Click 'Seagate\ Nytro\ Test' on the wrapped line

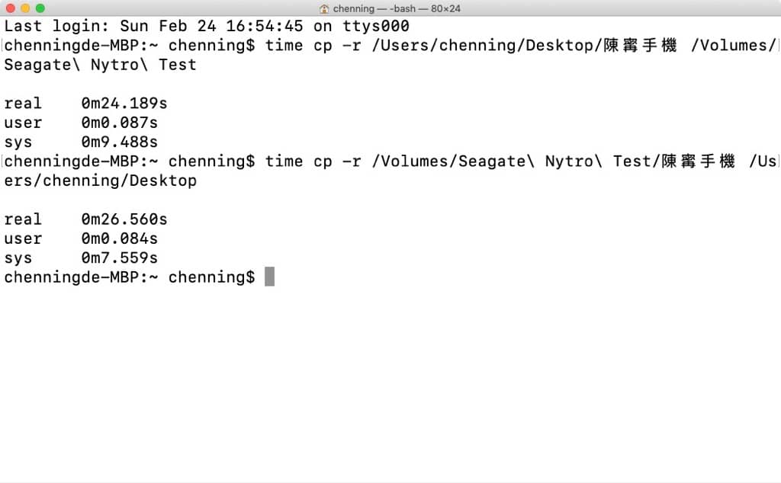click(100, 65)
